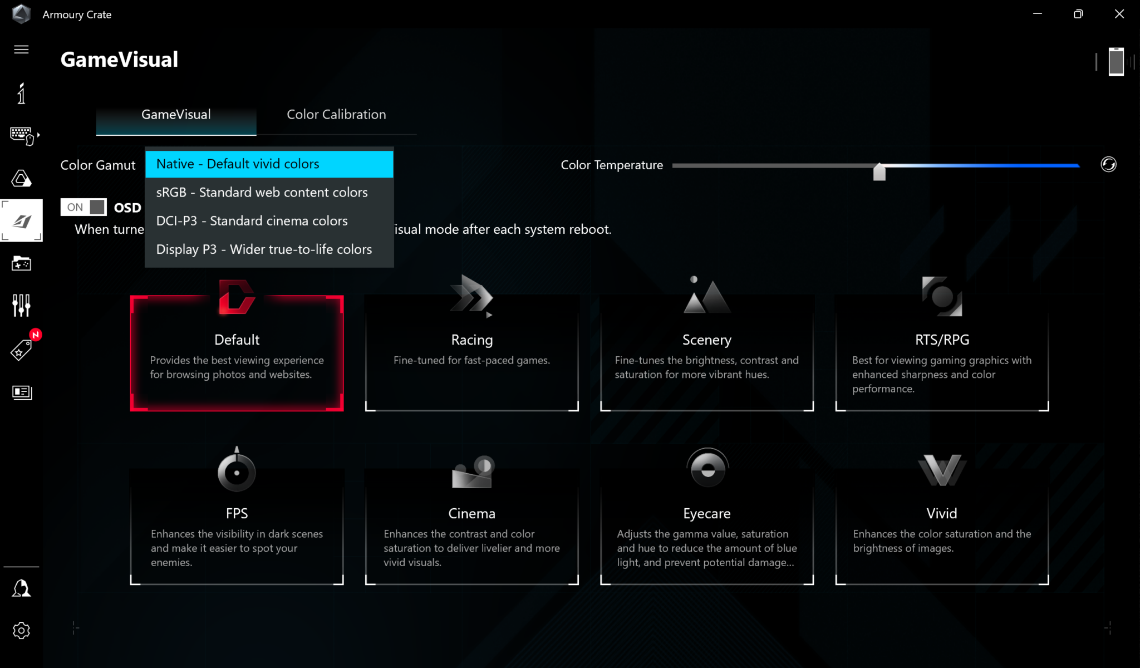The image size is (1140, 668).
Task: Open the Aura Sync sidebar icon
Action: pyautogui.click(x=21, y=179)
